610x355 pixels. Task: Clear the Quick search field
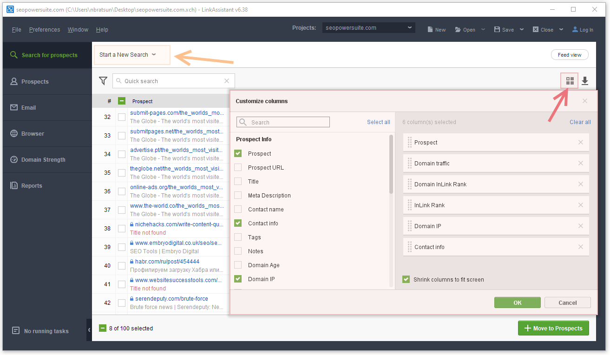click(227, 81)
